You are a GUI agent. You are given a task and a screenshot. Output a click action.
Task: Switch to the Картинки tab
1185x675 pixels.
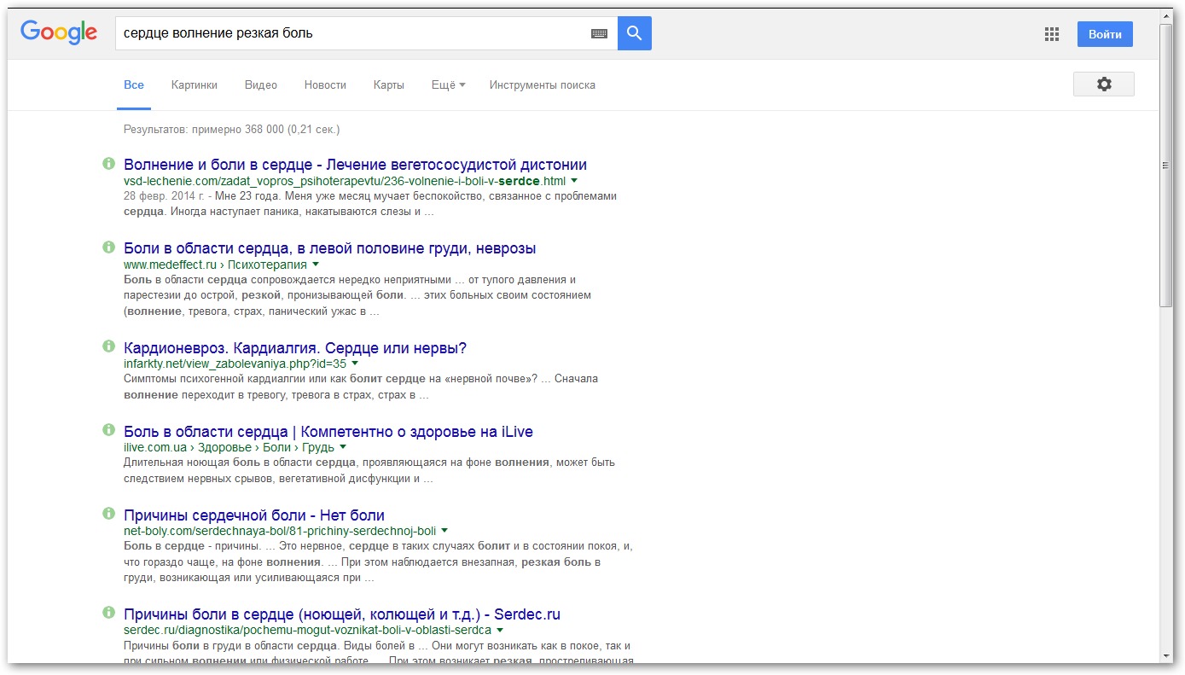(194, 85)
